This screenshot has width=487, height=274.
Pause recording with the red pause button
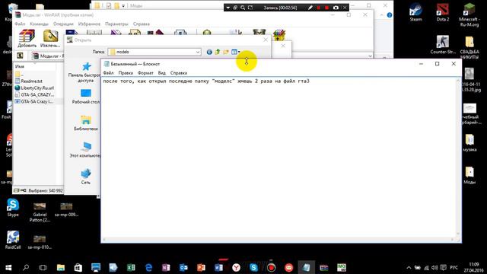pyautogui.click(x=319, y=8)
